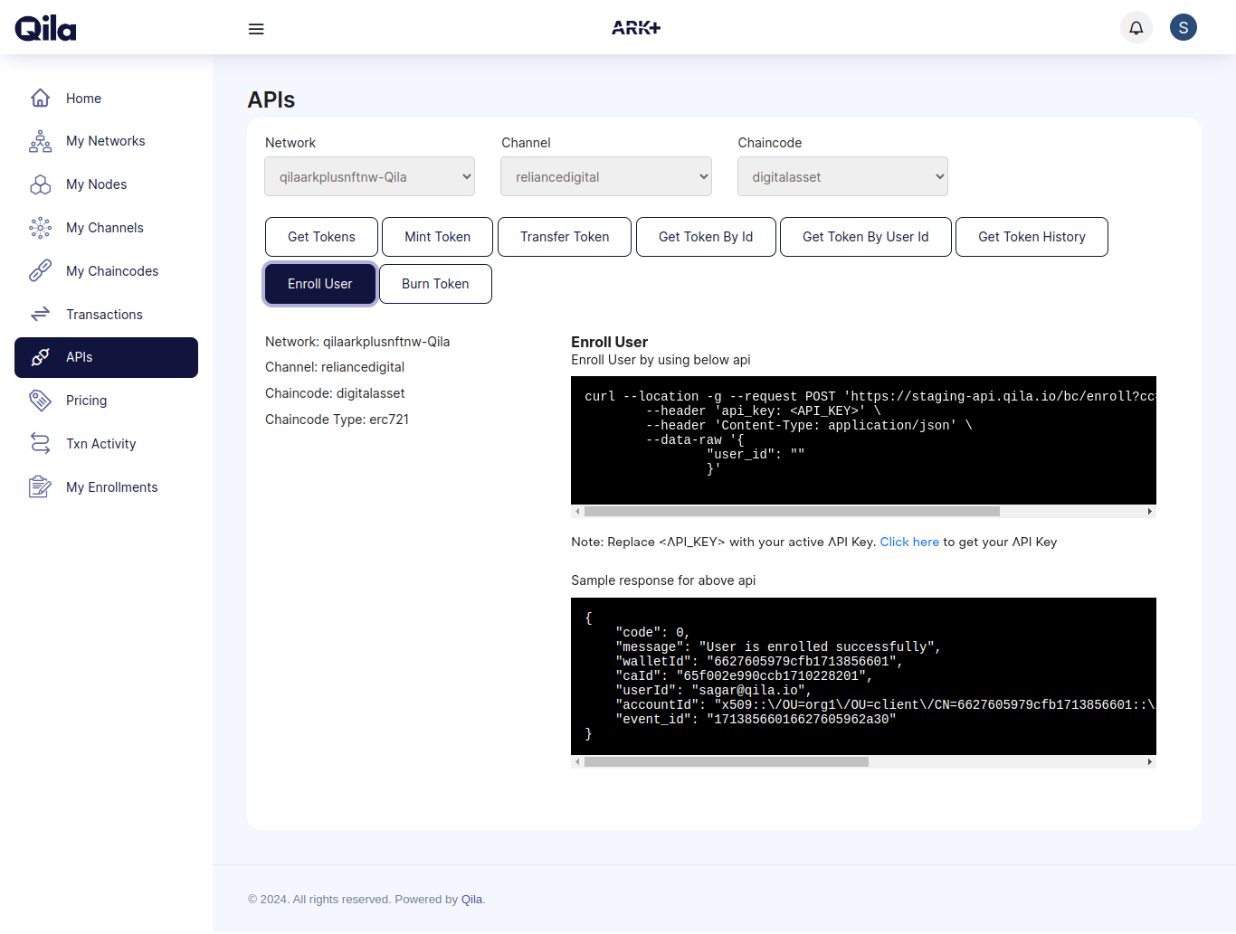The width and height of the screenshot is (1236, 934).
Task: Click left arrow of curl code scrollbar
Action: tap(577, 512)
